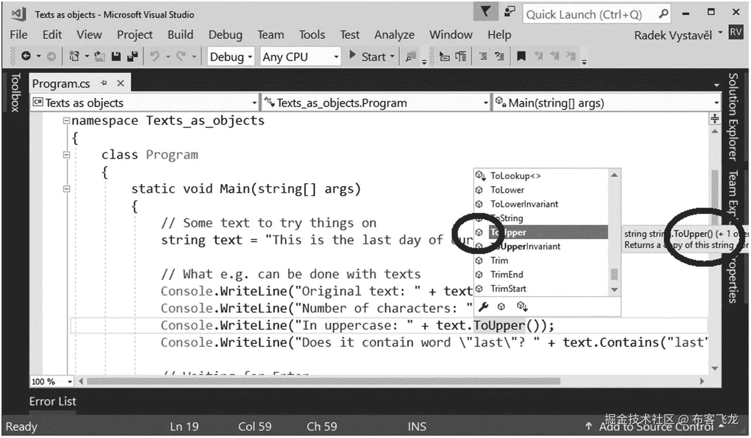751x438 pixels.
Task: Open the Toolbox side panel
Action: 15,92
